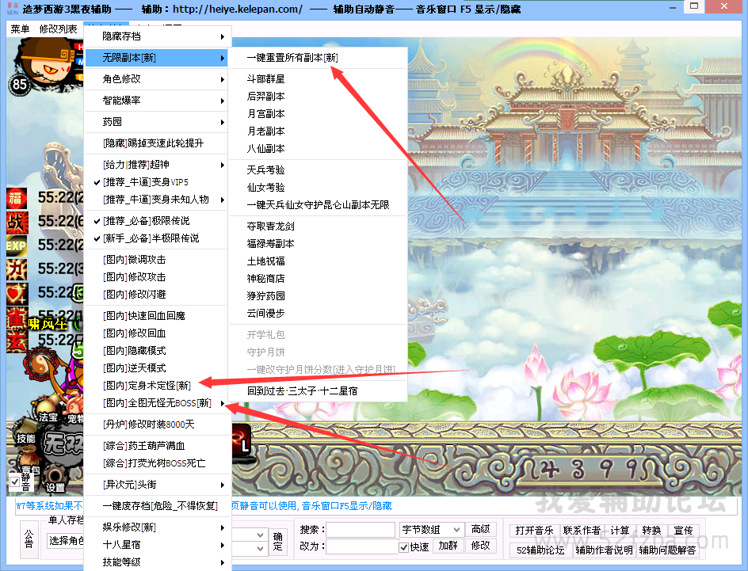Expand the 十八星宿 submenu arrow
This screenshot has height=571, width=748.
tap(223, 546)
